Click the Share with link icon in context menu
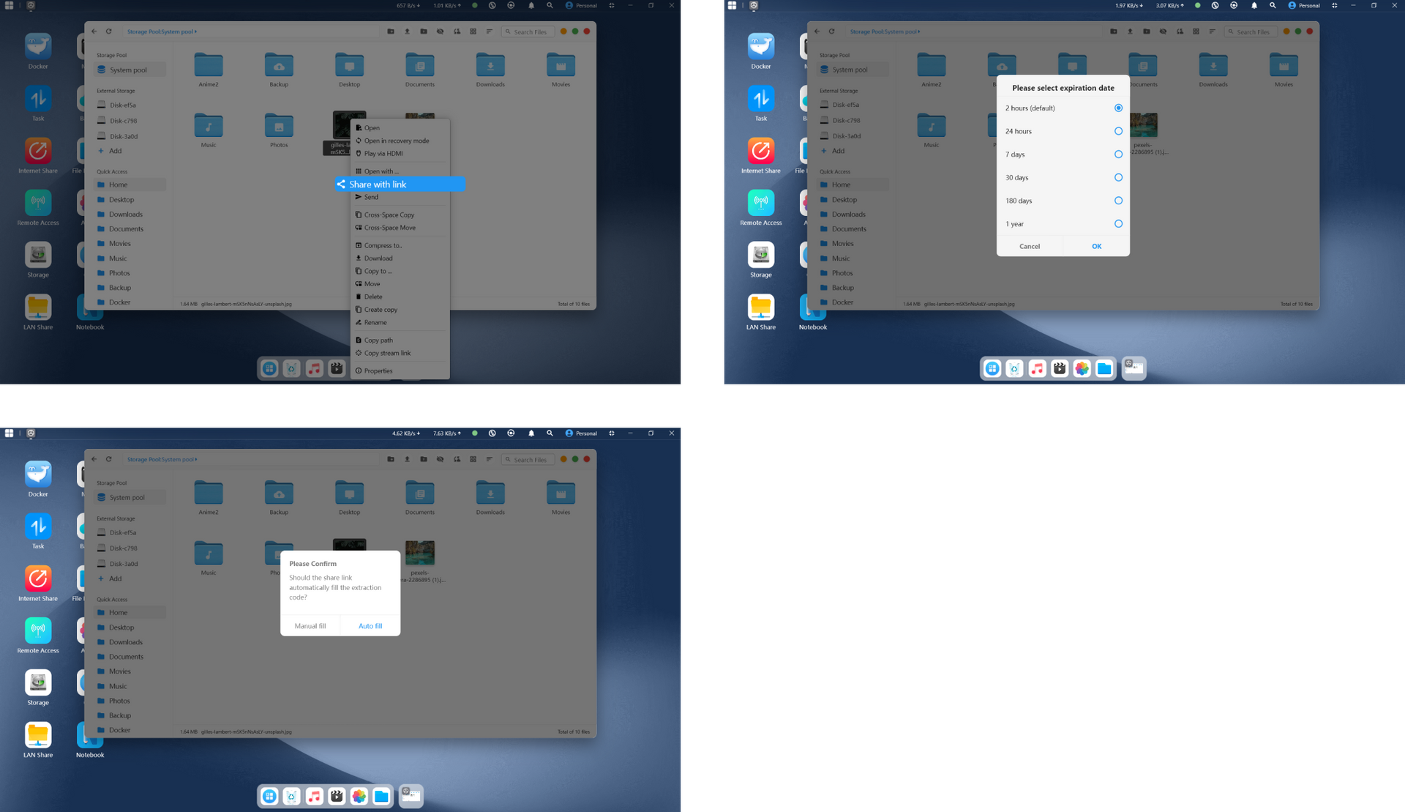This screenshot has height=812, width=1405. (341, 185)
